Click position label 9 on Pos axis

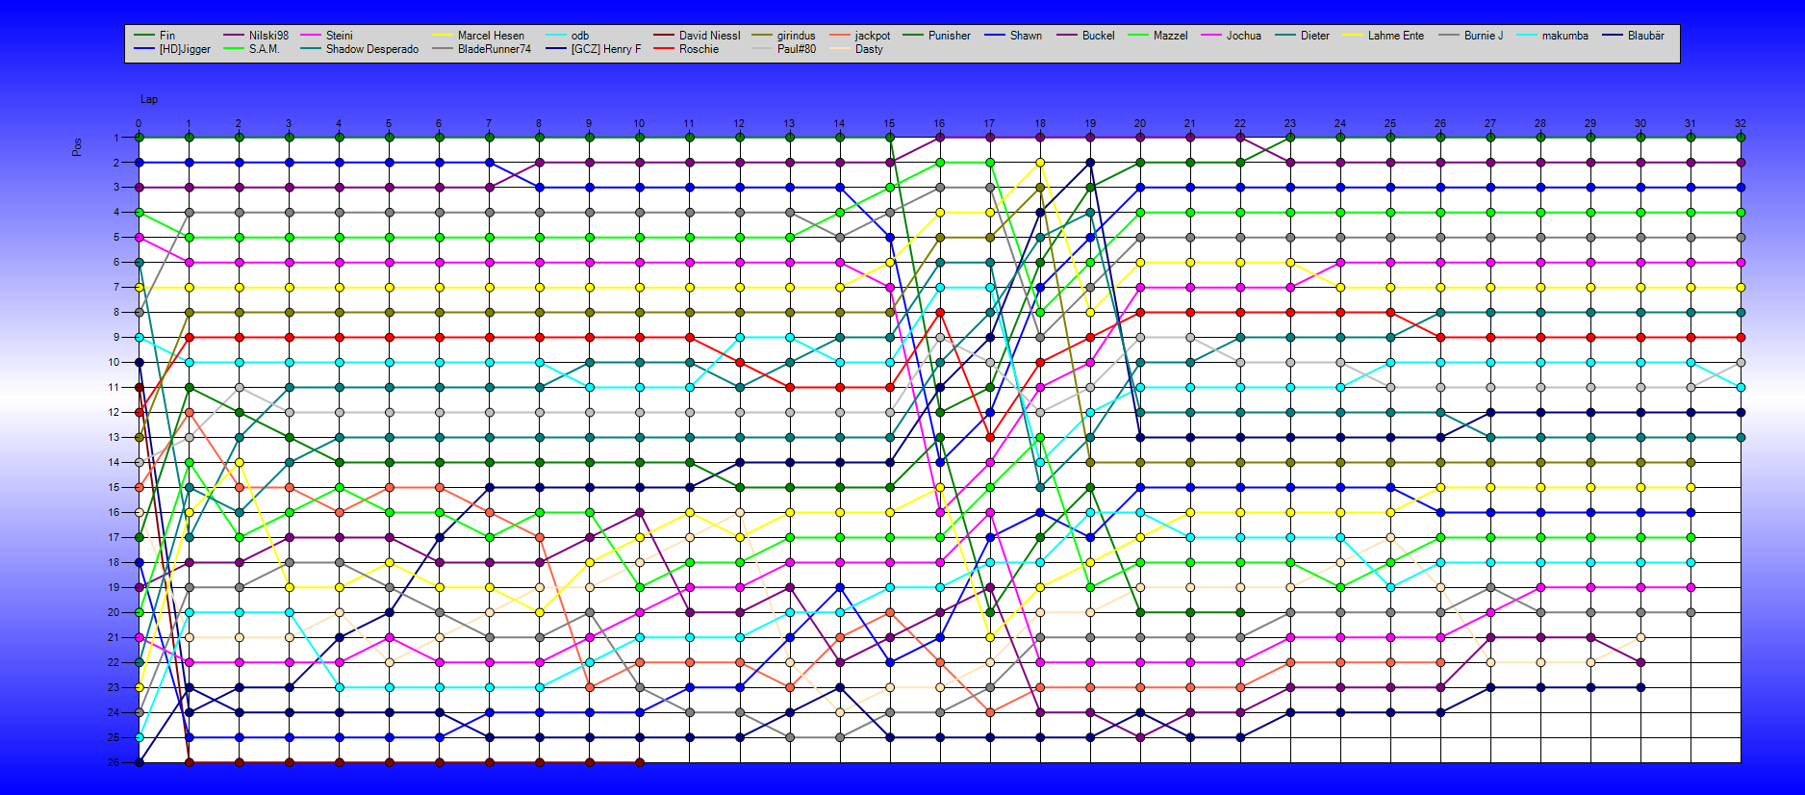tap(116, 338)
